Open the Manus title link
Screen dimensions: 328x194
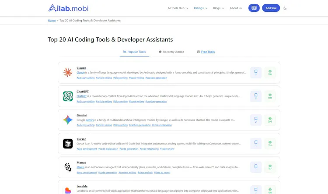[81, 162]
